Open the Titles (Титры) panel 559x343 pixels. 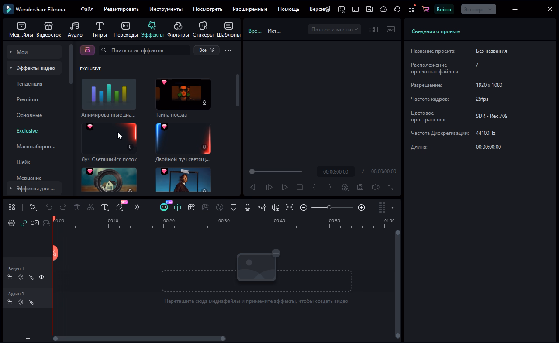(x=99, y=29)
